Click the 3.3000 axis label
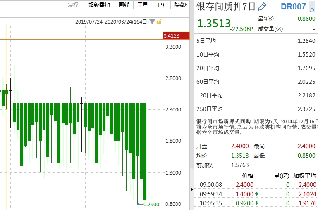Image resolution: width=318 pixels, height=210 pixels. click(173, 47)
